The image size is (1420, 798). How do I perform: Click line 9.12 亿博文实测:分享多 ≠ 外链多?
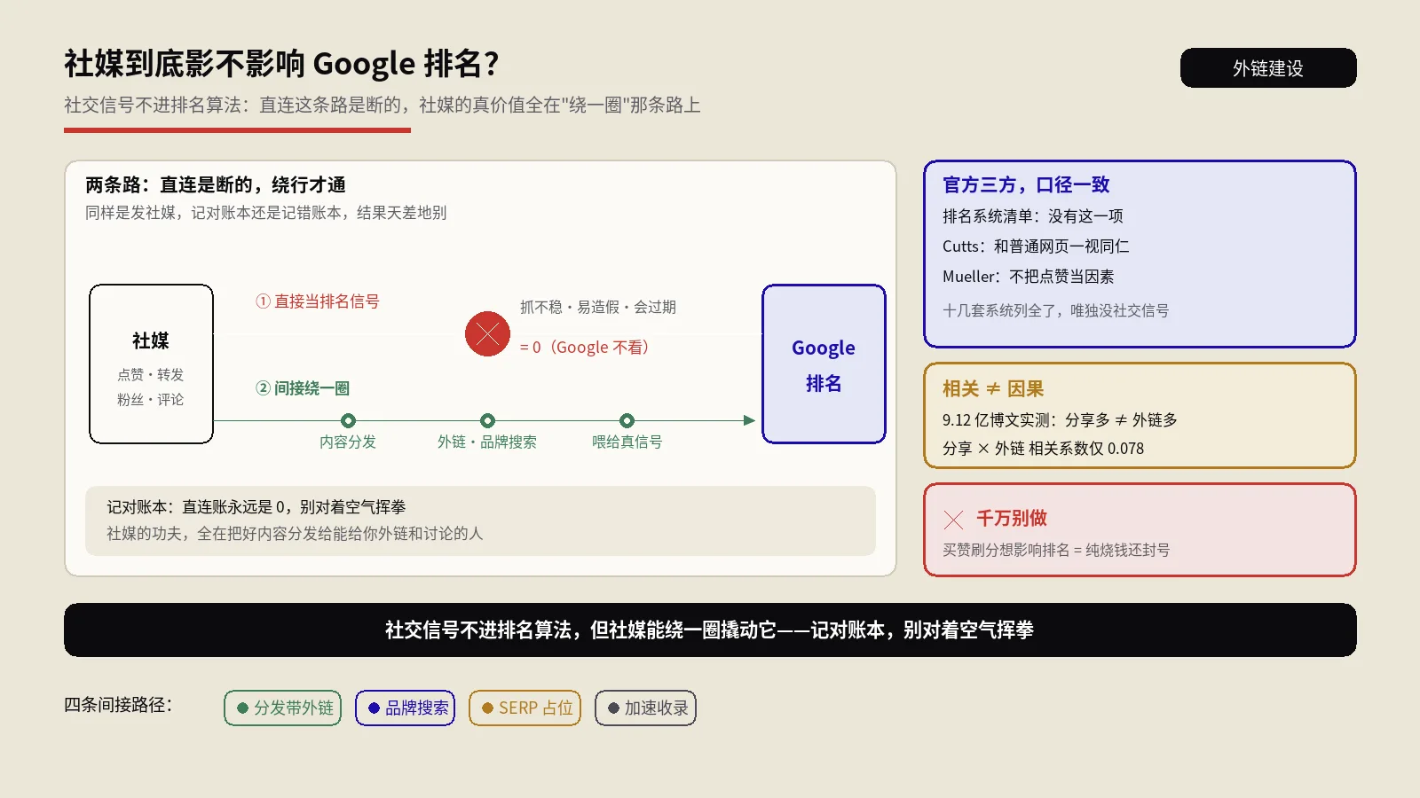coord(1060,420)
